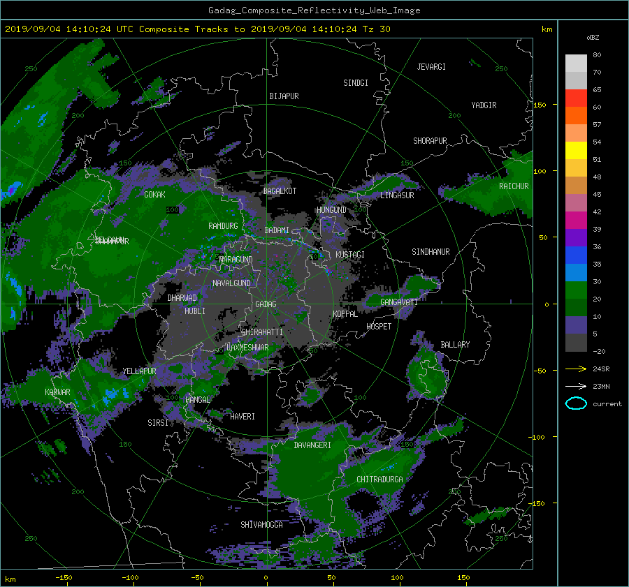Click the purple 5 dBZ color swatch

(576, 325)
